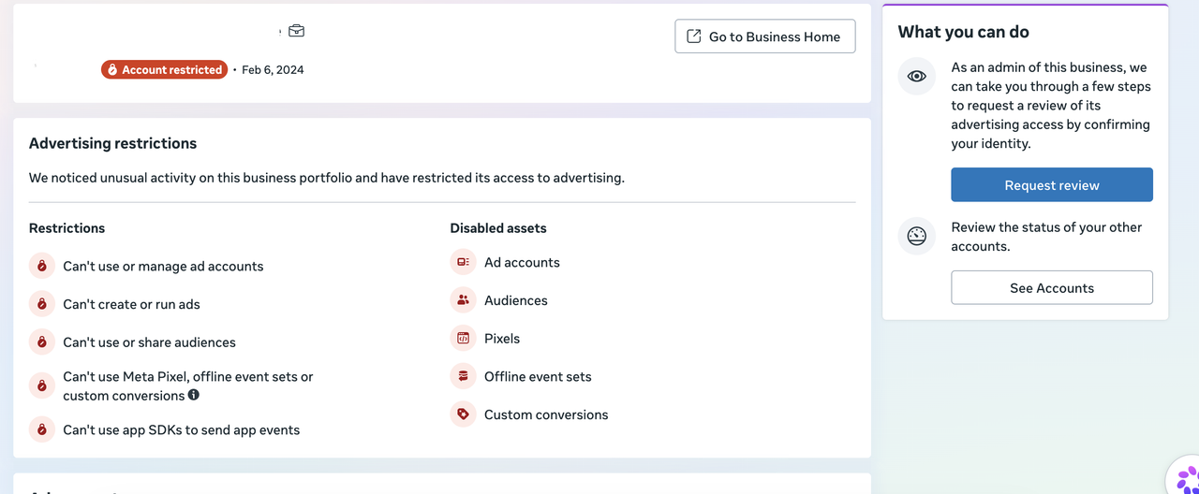The image size is (1199, 494).
Task: Click the Pixels code icon
Action: tap(463, 339)
